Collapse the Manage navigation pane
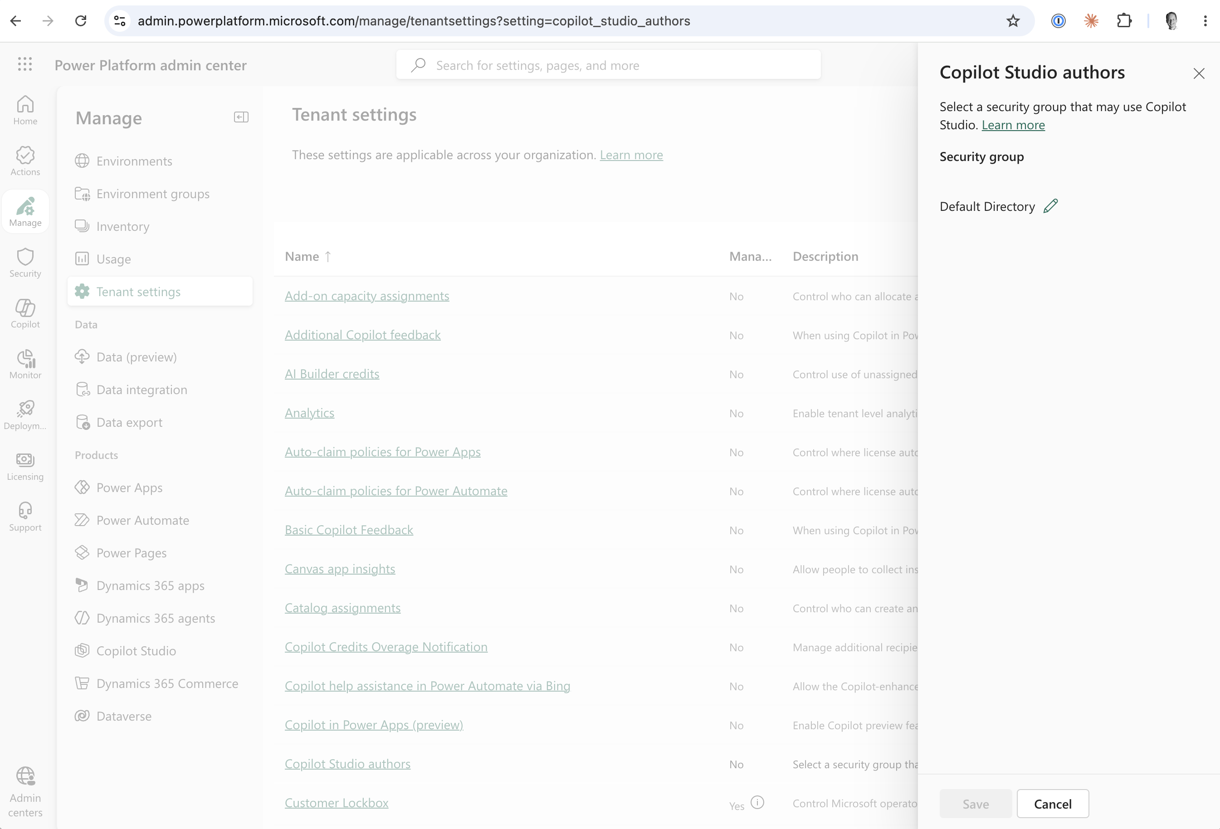The image size is (1220, 829). click(x=241, y=117)
